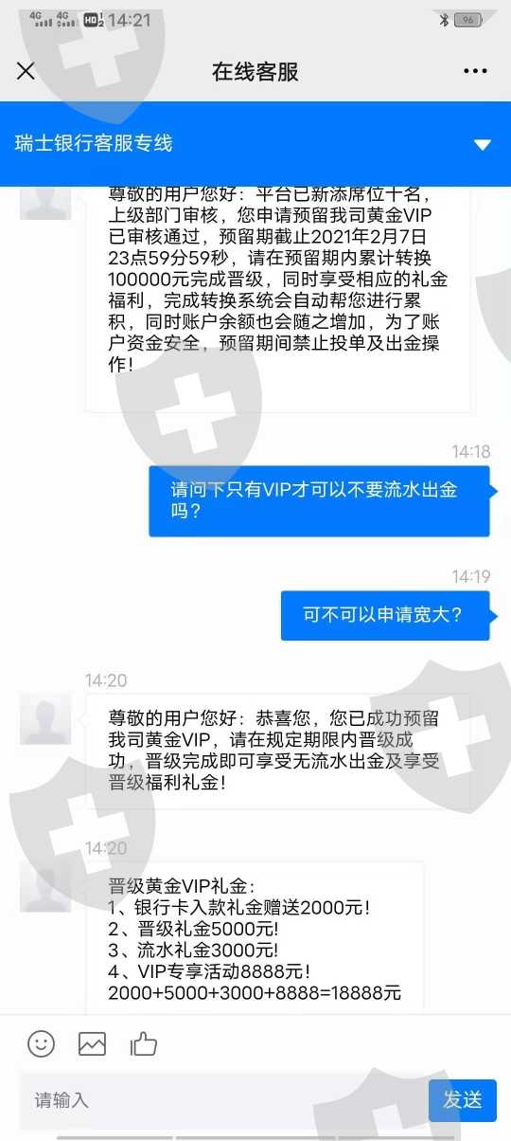This screenshot has height=1141, width=511.
Task: Tap the agent avatar beside the 14:20 congratulation message
Action: pyautogui.click(x=45, y=719)
